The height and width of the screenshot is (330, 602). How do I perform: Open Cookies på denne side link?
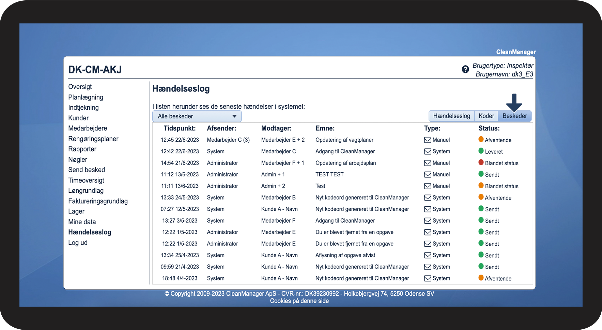pyautogui.click(x=299, y=301)
